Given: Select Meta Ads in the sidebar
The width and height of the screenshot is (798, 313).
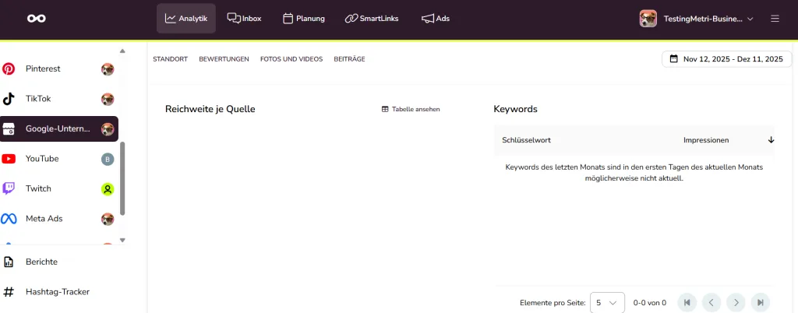Looking at the screenshot, I should [44, 219].
